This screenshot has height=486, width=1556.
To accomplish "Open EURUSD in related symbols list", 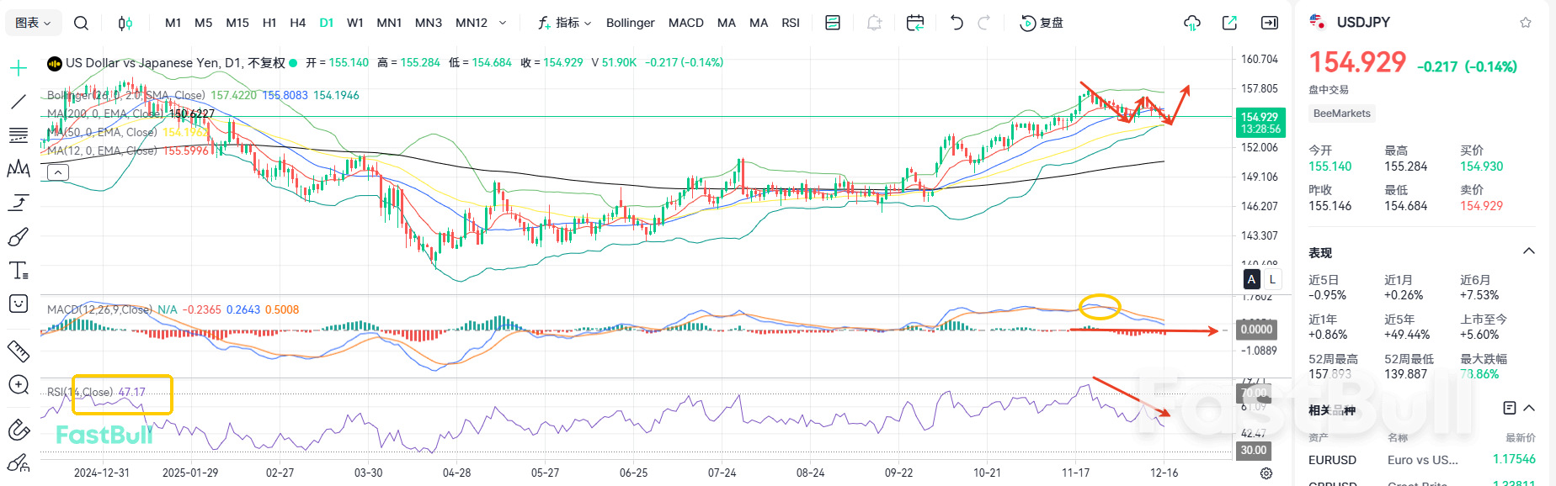I will tap(1332, 460).
